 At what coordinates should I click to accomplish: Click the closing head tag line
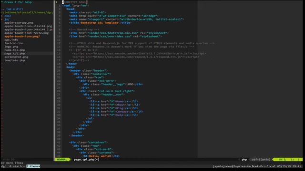click(71, 64)
